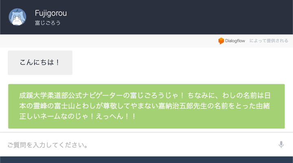Focus the 'ご質問を入力してください。' input field
Screen dimensions: 293x163
click(138, 145)
